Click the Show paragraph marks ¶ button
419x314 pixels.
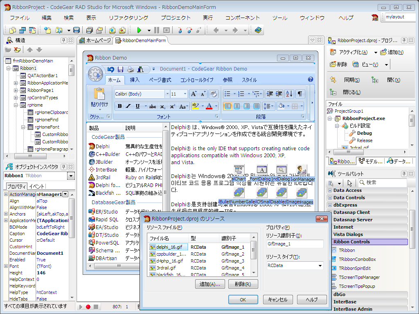[x=300, y=94]
